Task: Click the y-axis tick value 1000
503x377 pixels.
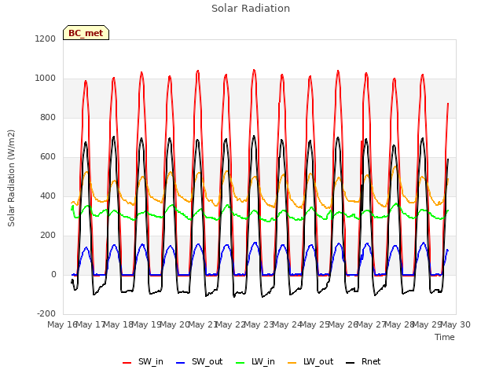Action: click(x=46, y=78)
